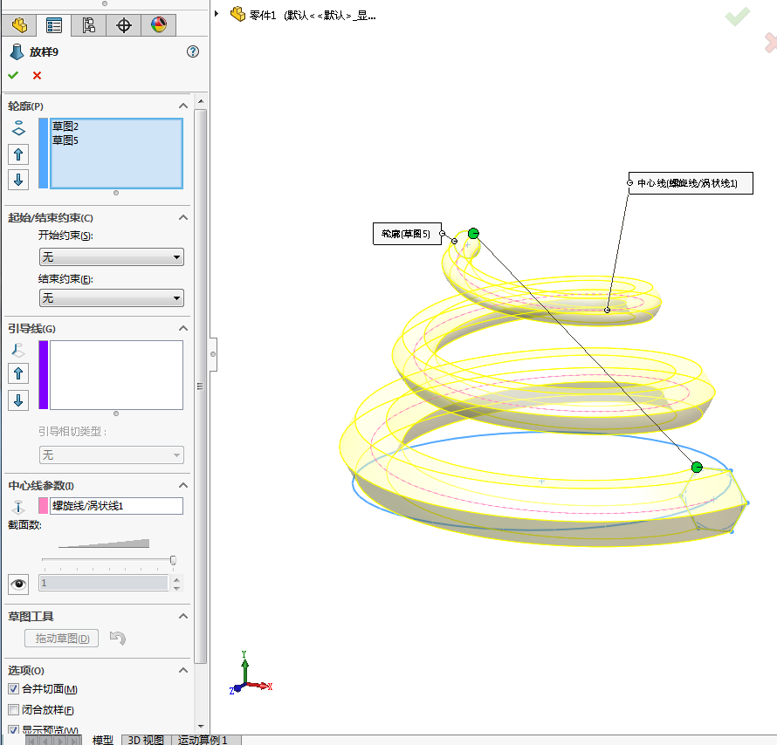
Task: Move guide curve up
Action: point(18,373)
